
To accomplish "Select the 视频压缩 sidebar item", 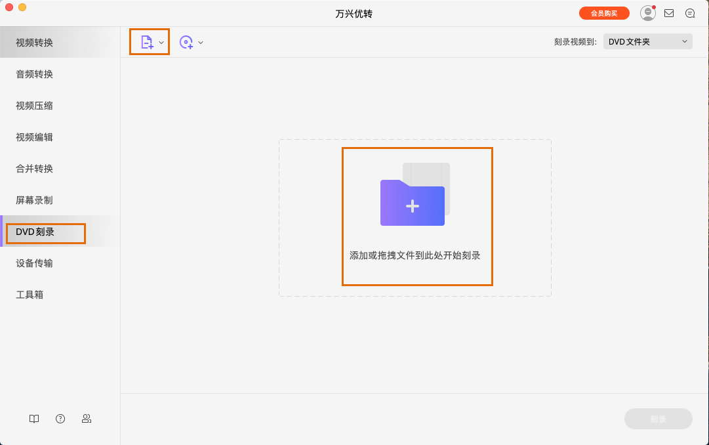I will [34, 105].
